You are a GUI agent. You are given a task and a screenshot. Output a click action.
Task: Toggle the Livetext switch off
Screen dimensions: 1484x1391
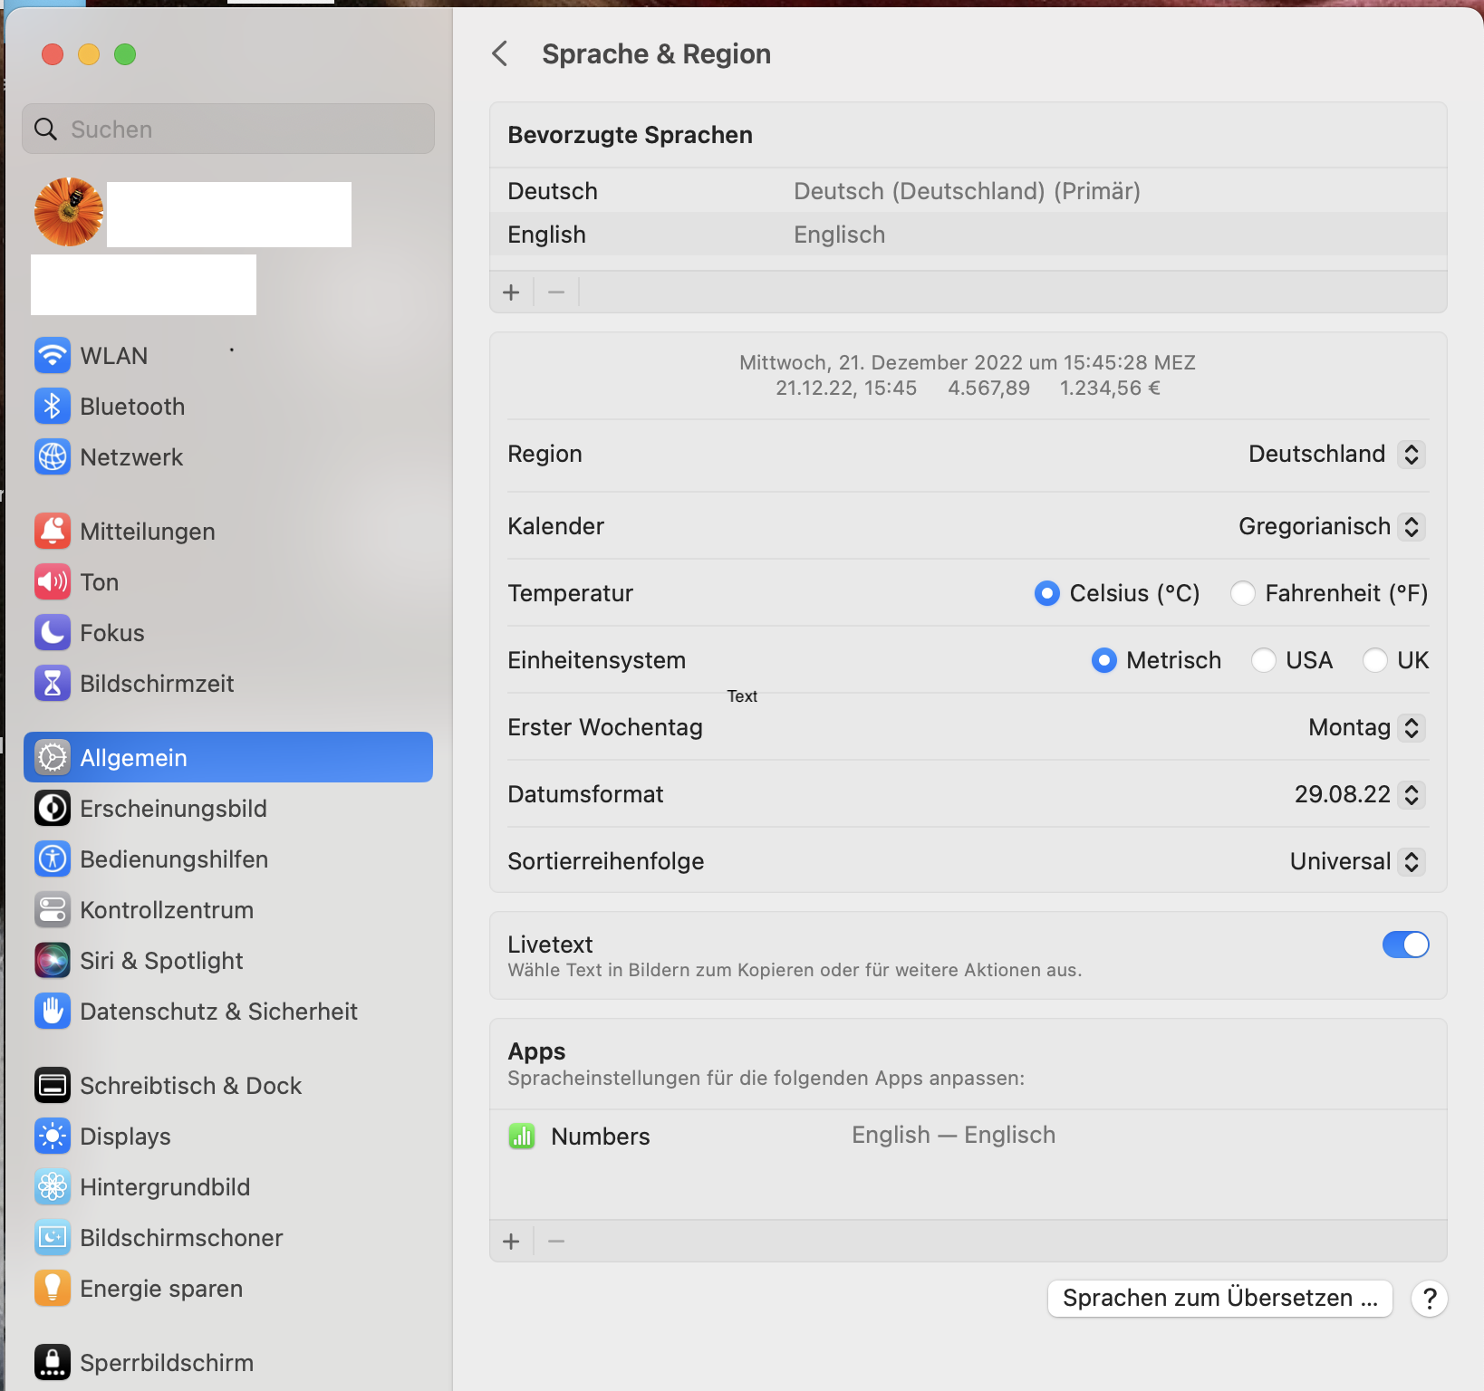click(1405, 945)
